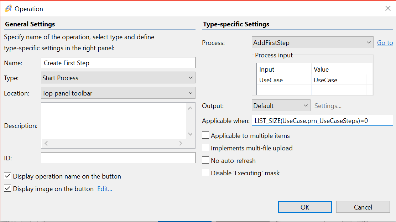Click the empty ID input field

pyautogui.click(x=118, y=158)
